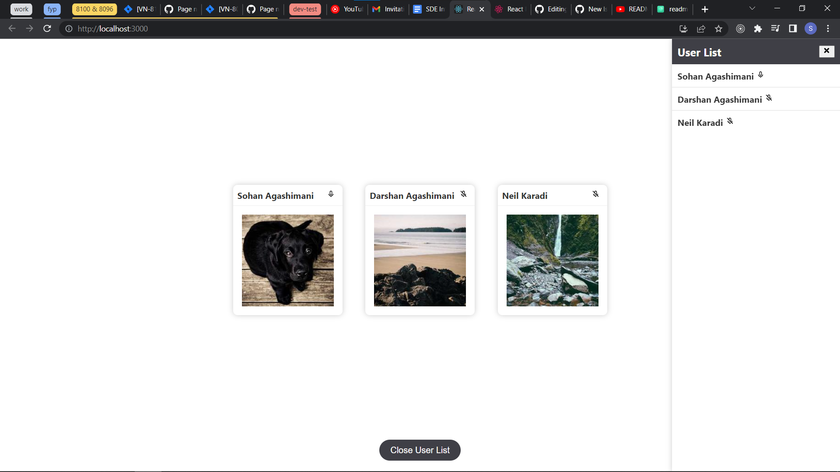Click the media controls icon in the toolbar
This screenshot has height=472, width=840.
click(x=775, y=29)
